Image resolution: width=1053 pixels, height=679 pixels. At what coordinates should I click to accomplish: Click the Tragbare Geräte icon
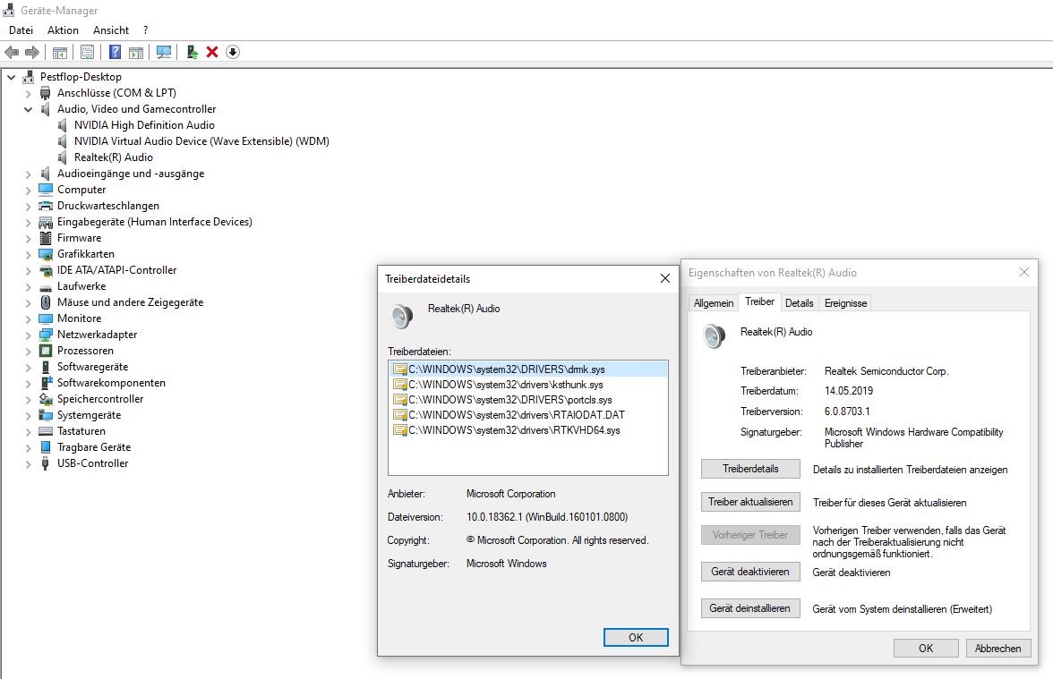tap(46, 447)
